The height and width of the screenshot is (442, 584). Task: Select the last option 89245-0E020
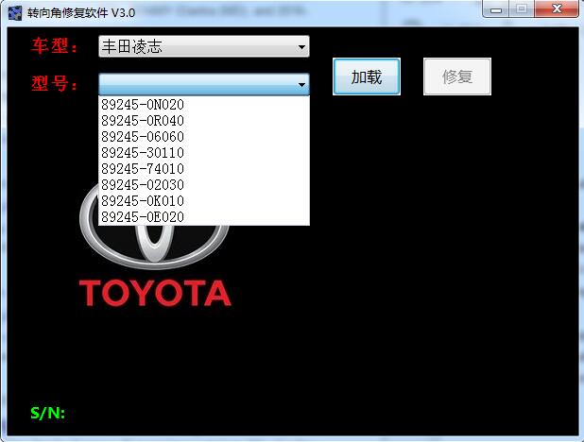point(143,217)
